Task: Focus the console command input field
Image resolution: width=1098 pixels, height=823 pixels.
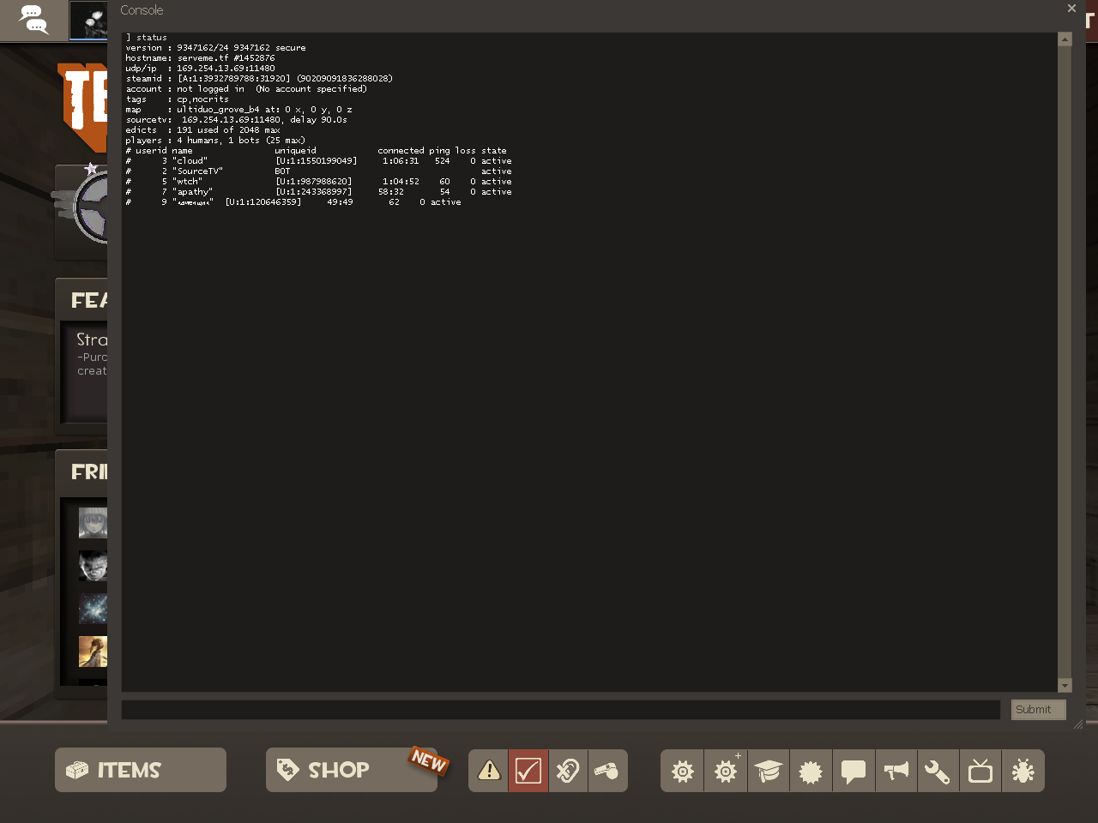Action: click(561, 710)
